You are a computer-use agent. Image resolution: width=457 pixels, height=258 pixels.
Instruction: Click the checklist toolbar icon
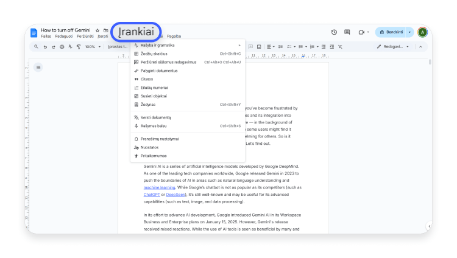pos(289,47)
